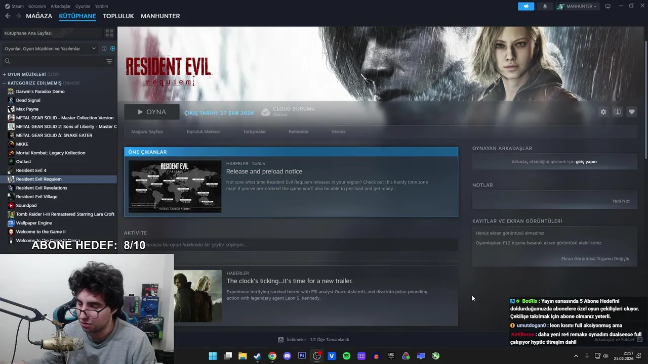Switch to the KÜTÜPHANE tab
The height and width of the screenshot is (364, 648).
(x=77, y=16)
